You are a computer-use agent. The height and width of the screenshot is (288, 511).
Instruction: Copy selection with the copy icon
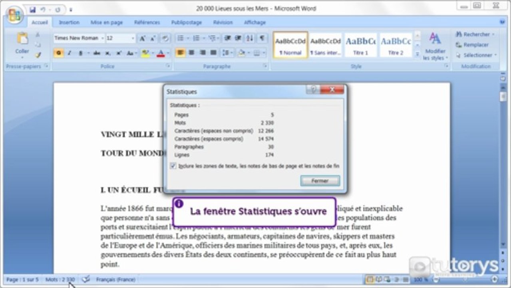coord(38,45)
